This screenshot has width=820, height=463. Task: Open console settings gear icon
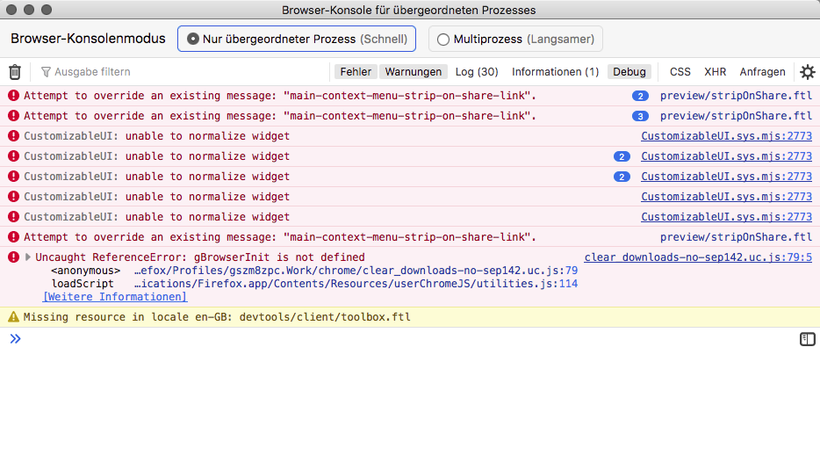(x=807, y=72)
